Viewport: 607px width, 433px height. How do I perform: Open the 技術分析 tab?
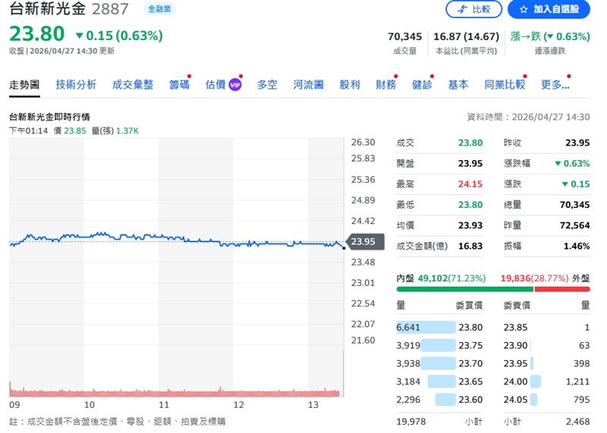[x=76, y=84]
